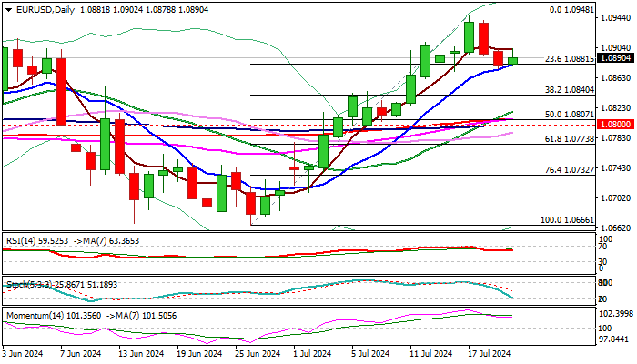Select the 1.08904 current price tag
Screen dimensions: 637x364
pyautogui.click(x=616, y=58)
